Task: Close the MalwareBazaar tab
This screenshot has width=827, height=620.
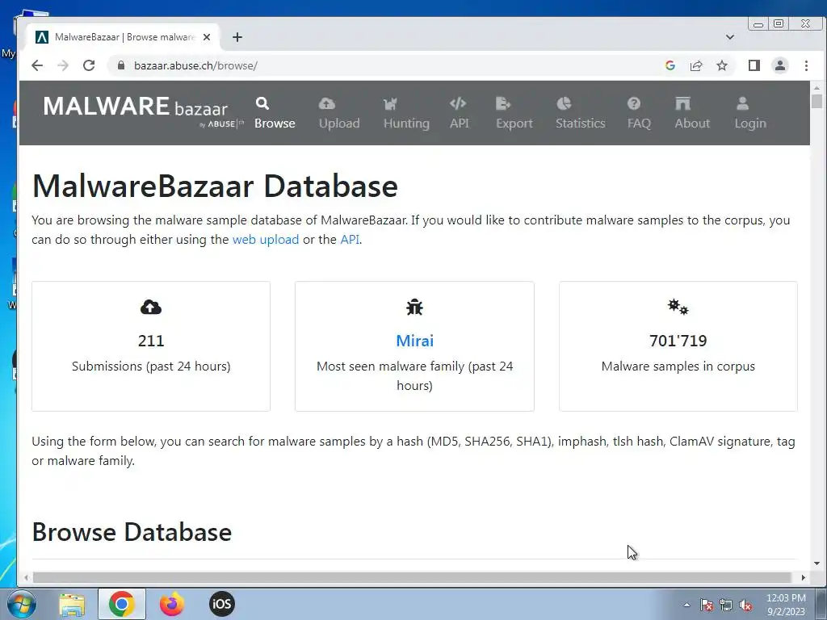Action: click(x=207, y=37)
